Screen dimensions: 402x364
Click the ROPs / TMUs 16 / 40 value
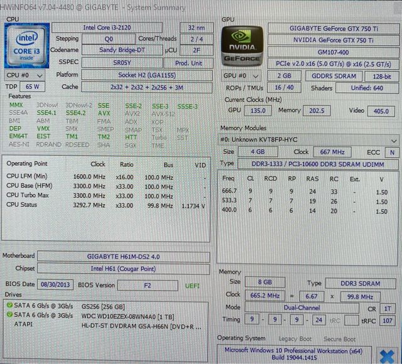pos(284,87)
